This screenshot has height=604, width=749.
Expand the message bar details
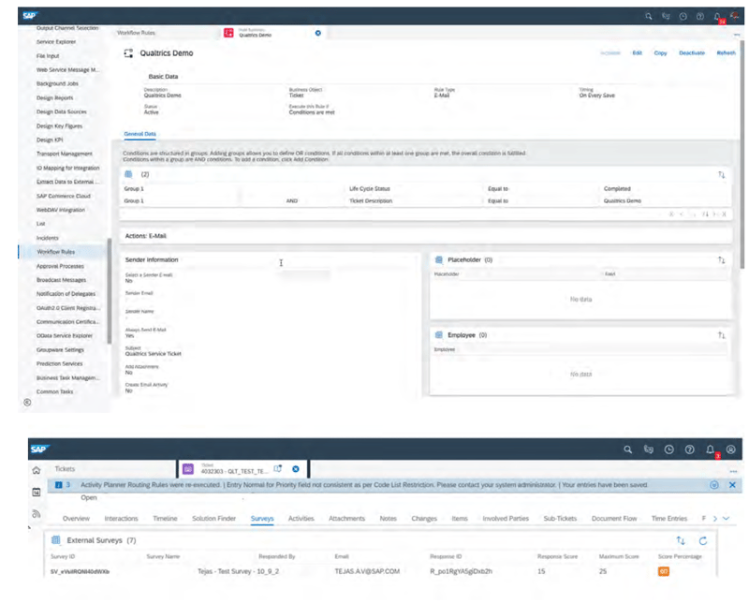click(x=714, y=485)
